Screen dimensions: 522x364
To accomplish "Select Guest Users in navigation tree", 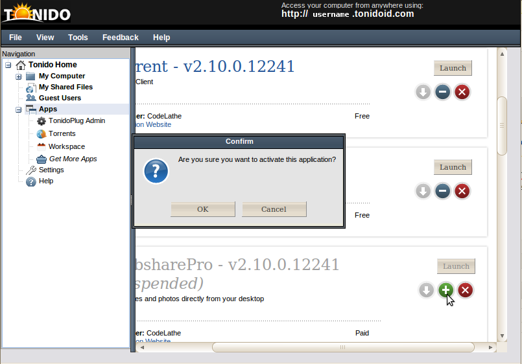I will 60,98.
